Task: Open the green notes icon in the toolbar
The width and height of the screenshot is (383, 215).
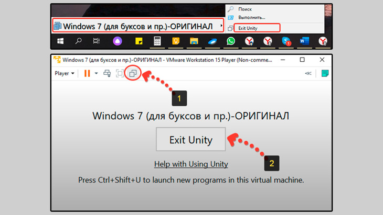Action: click(325, 73)
